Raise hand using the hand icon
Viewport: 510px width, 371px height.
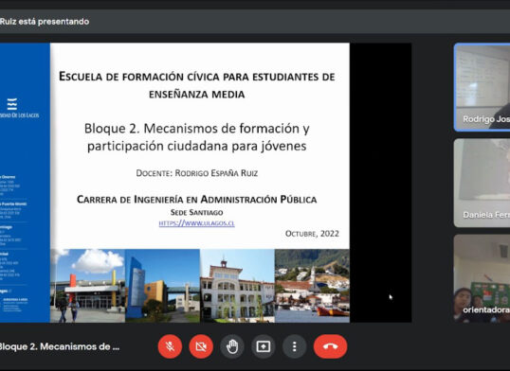tap(232, 346)
